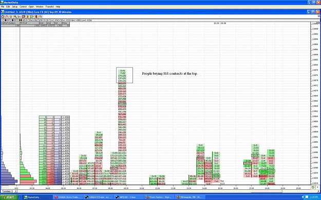
Task: Click the chart window icon before Untitled_5 title
Action: [3, 12]
